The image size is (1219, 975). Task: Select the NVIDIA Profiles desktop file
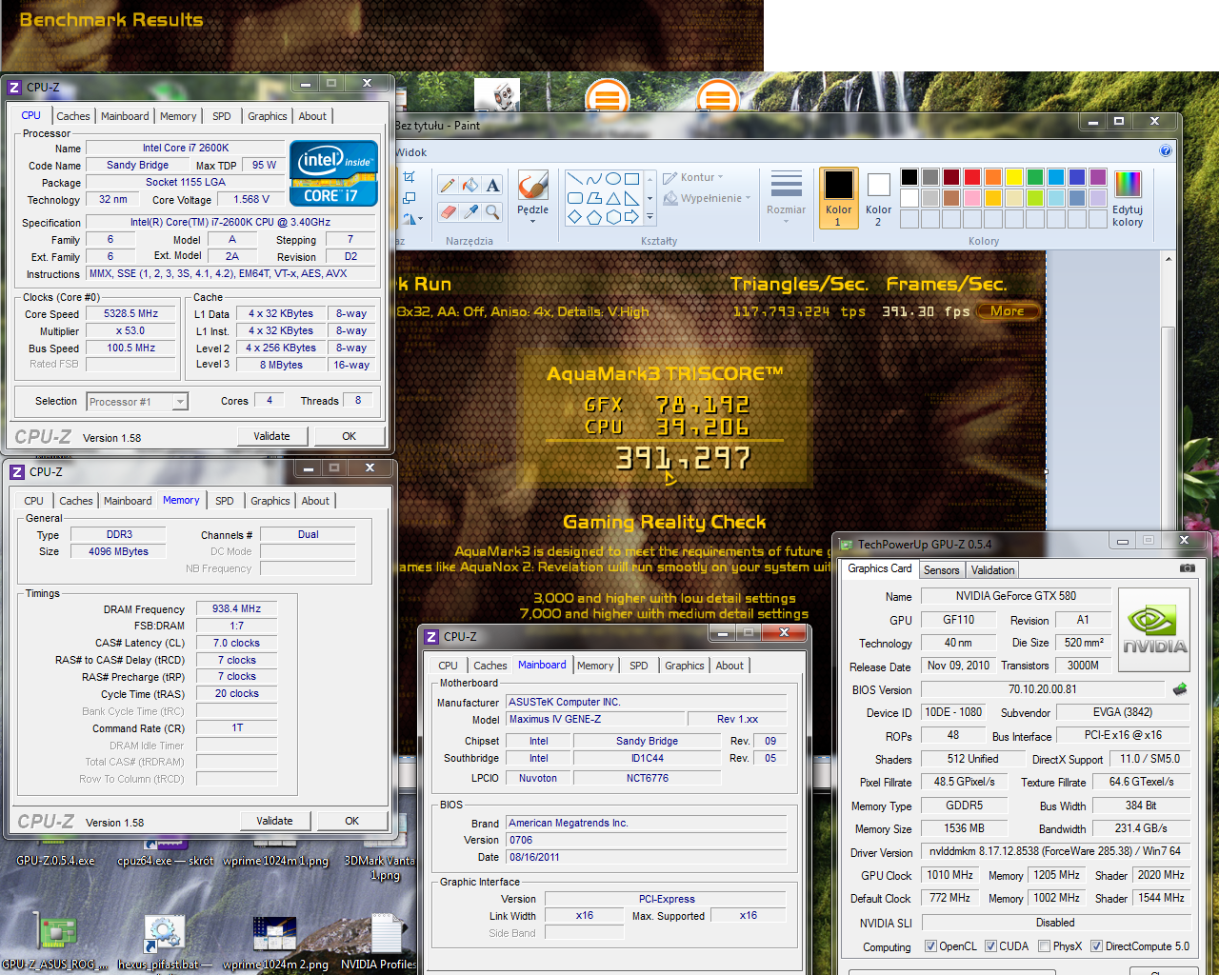[381, 942]
